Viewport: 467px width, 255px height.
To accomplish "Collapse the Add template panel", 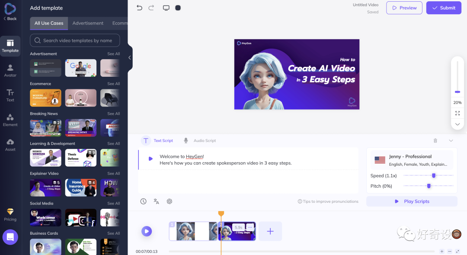I will [130, 58].
